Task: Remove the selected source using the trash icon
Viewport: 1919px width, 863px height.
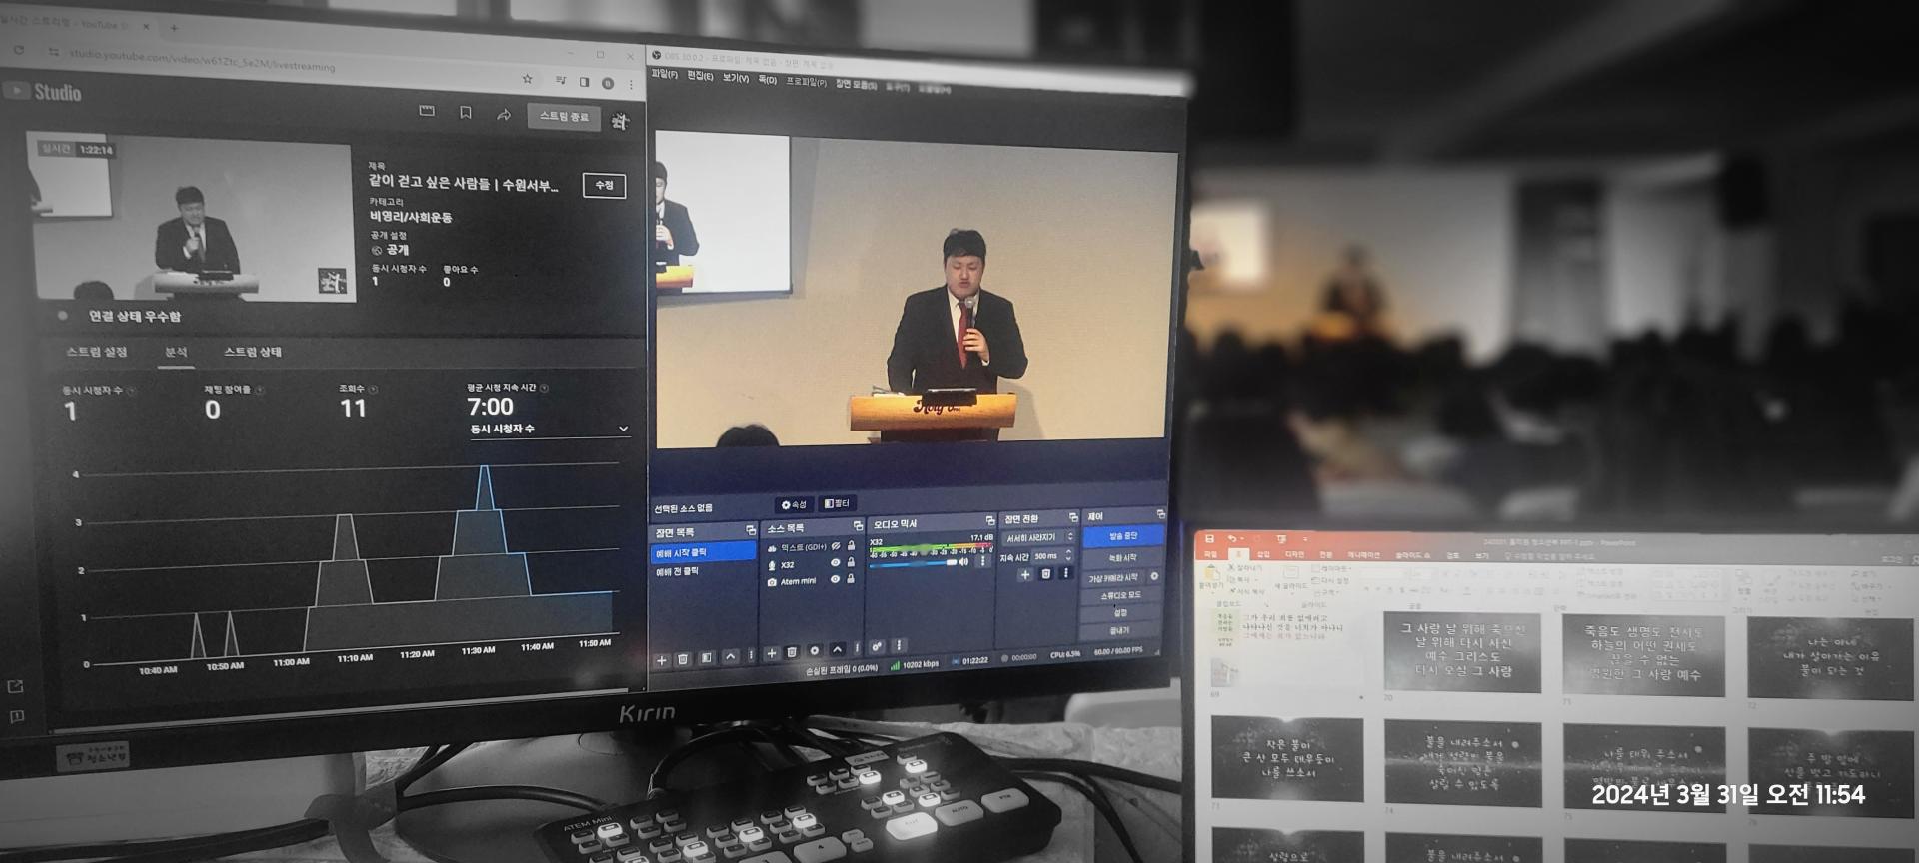Action: tap(792, 653)
